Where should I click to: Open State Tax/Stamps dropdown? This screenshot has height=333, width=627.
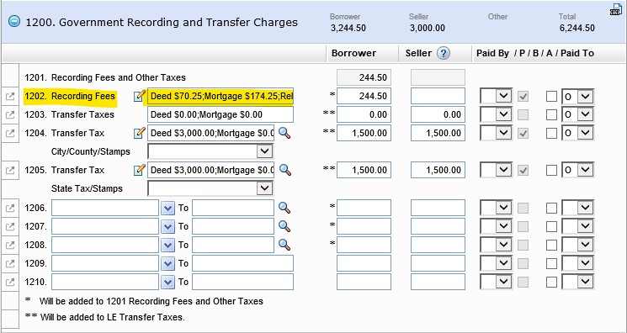(210, 188)
